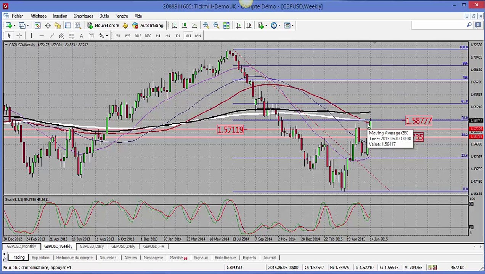The height and width of the screenshot is (274, 485).
Task: Switch to D1 timeframe
Action: 178,36
